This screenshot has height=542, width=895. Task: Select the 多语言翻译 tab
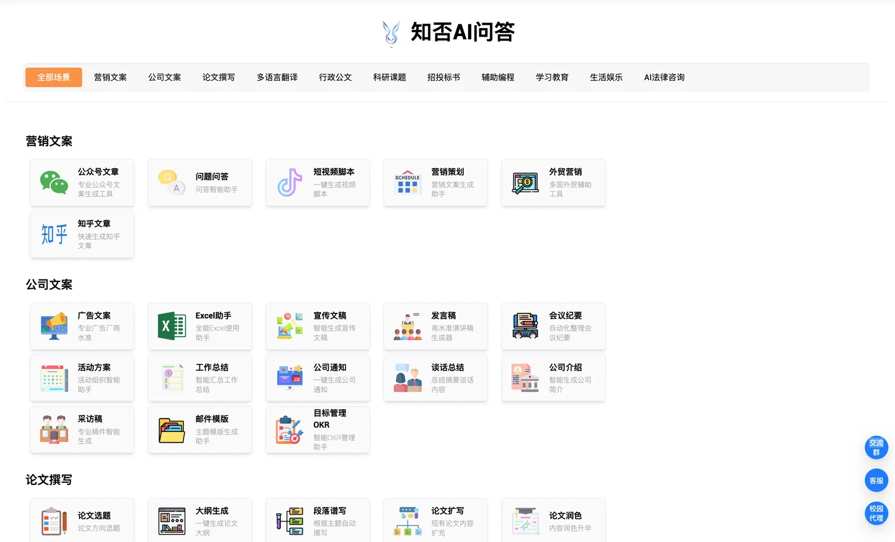(x=277, y=78)
